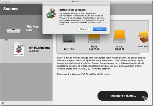Select the win10.winclone image file icon

[x=19, y=49]
